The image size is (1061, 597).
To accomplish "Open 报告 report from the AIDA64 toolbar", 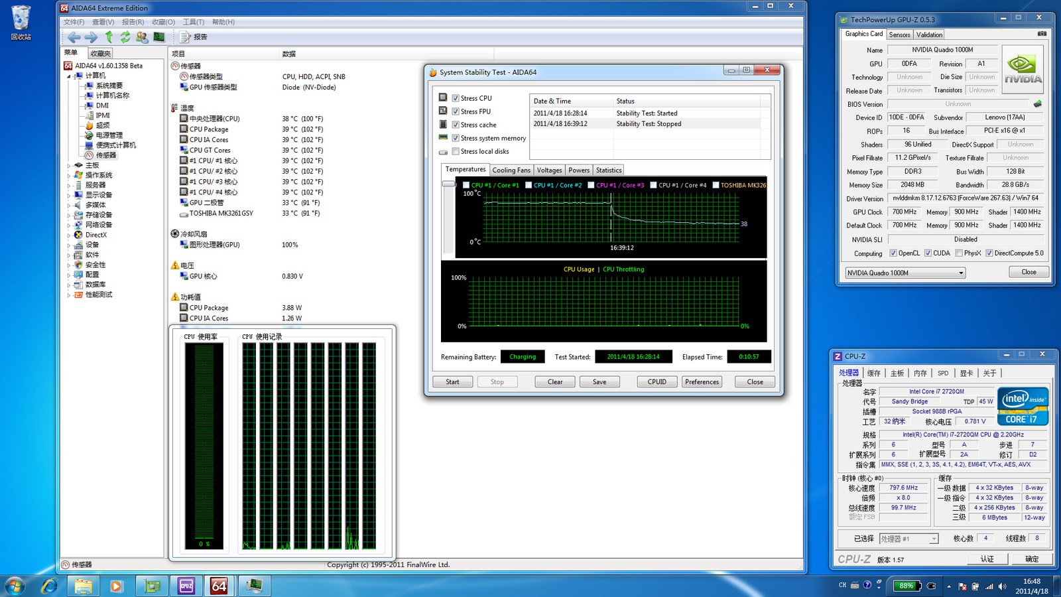I will 194,37.
